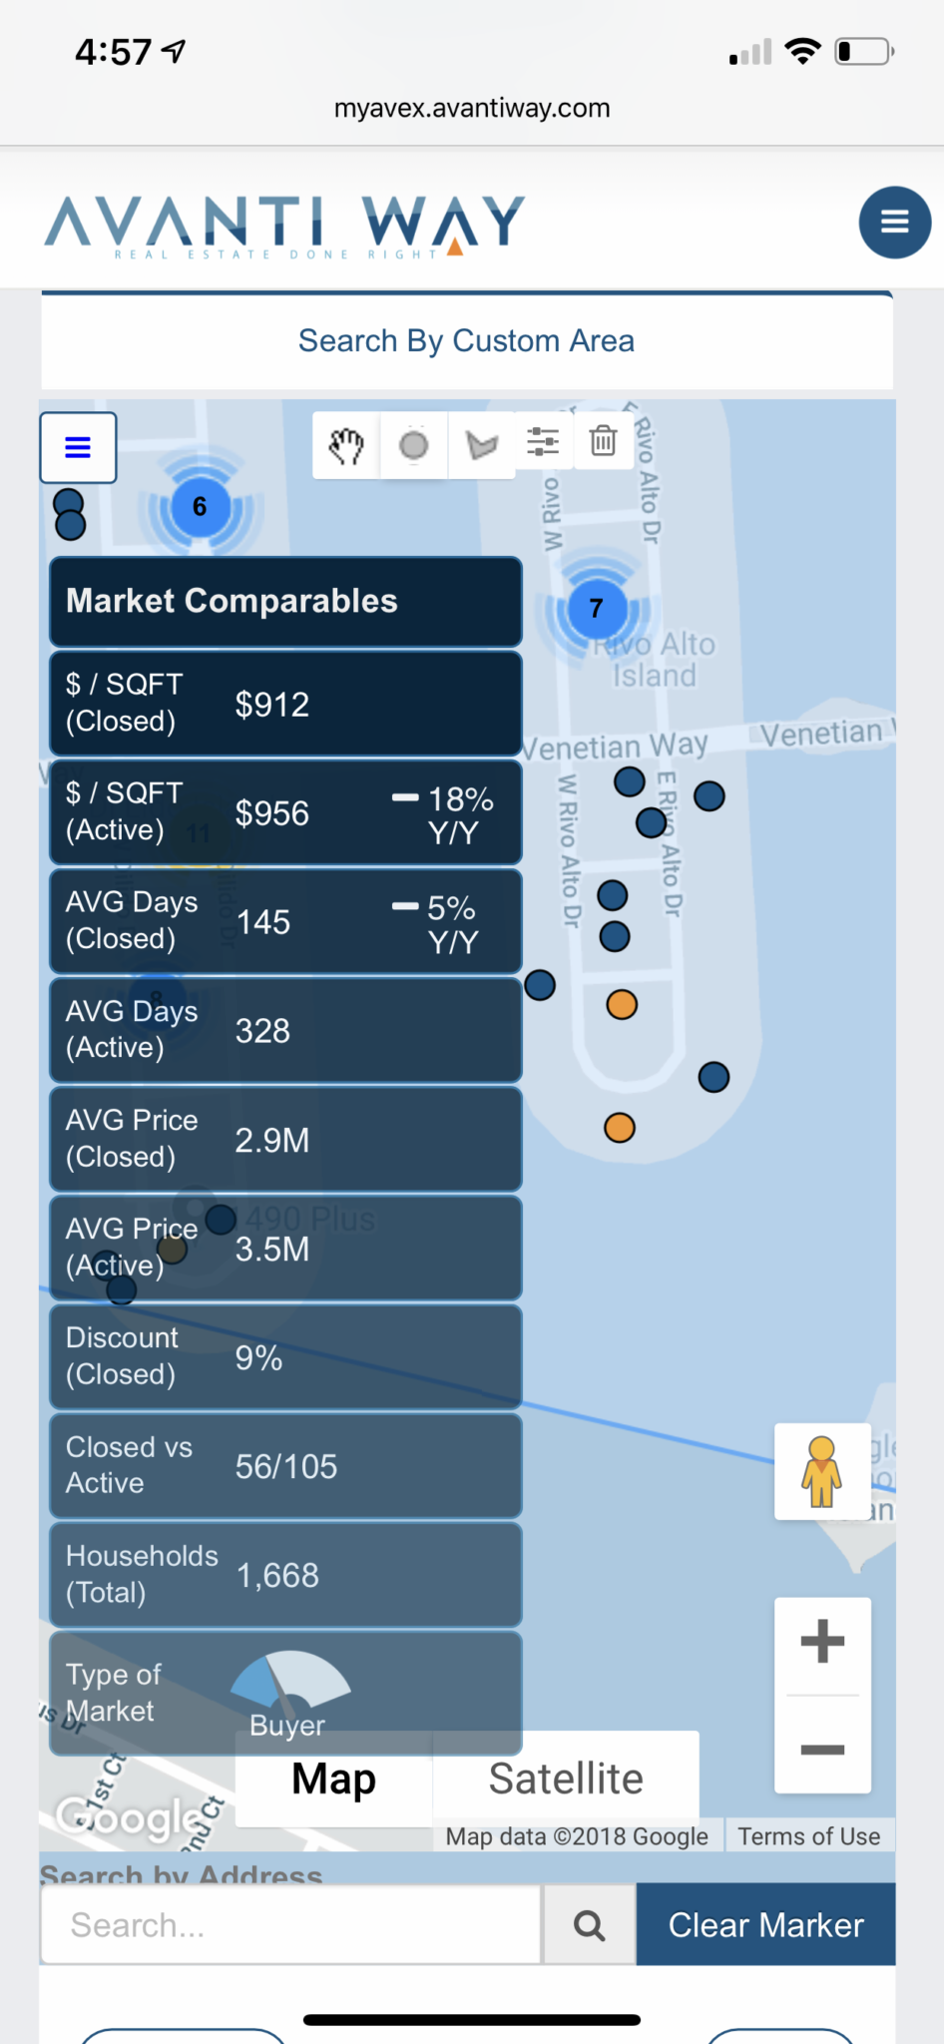Screen dimensions: 944x2044
Task: Expand the cluster marker labeled 6
Action: (200, 507)
